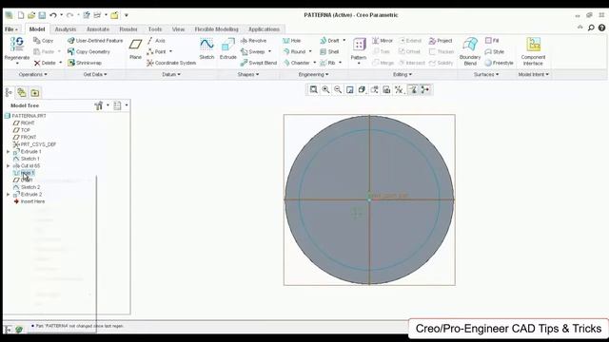The image size is (609, 342).
Task: Select Sketch 2 in model tree
Action: 27,187
